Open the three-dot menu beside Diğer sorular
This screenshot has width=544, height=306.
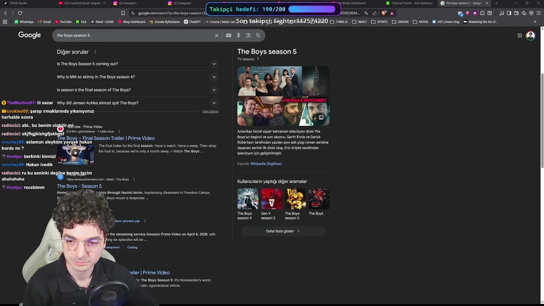tap(95, 52)
